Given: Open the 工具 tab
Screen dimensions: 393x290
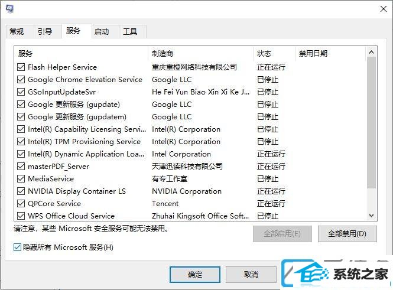Looking at the screenshot, I should click(x=130, y=32).
